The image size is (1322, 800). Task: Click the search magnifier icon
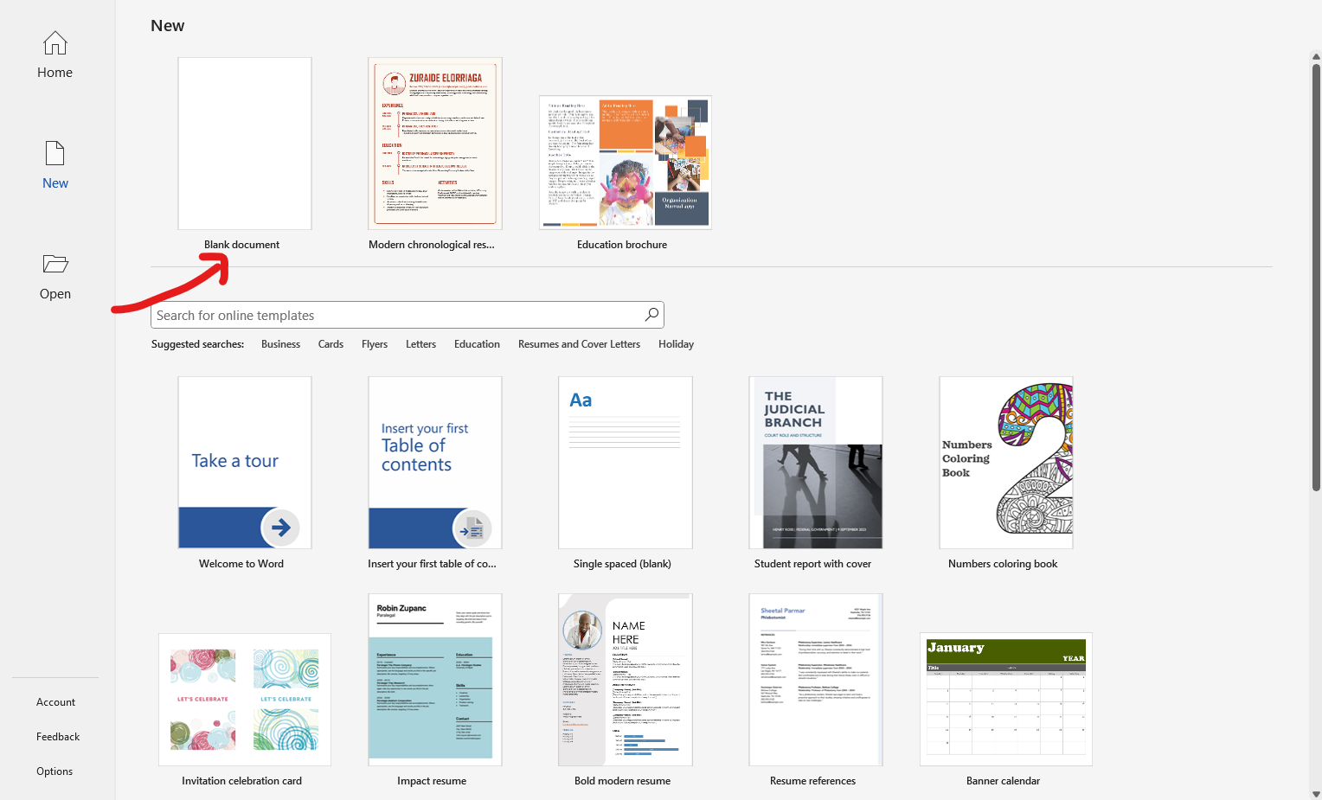pyautogui.click(x=651, y=314)
